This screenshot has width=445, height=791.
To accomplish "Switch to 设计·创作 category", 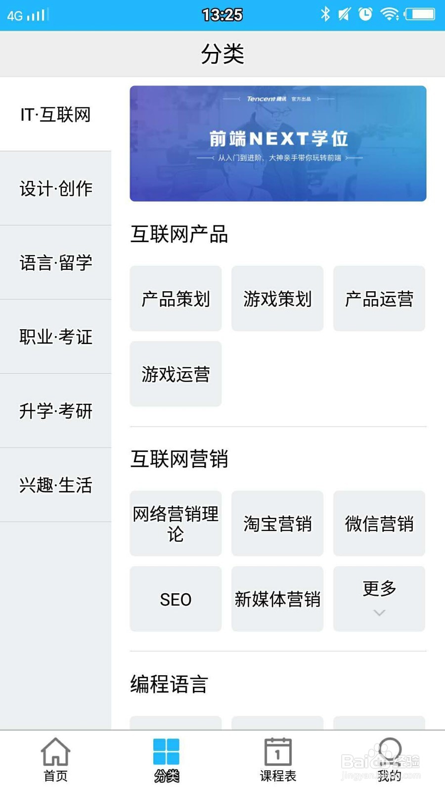I will [55, 188].
